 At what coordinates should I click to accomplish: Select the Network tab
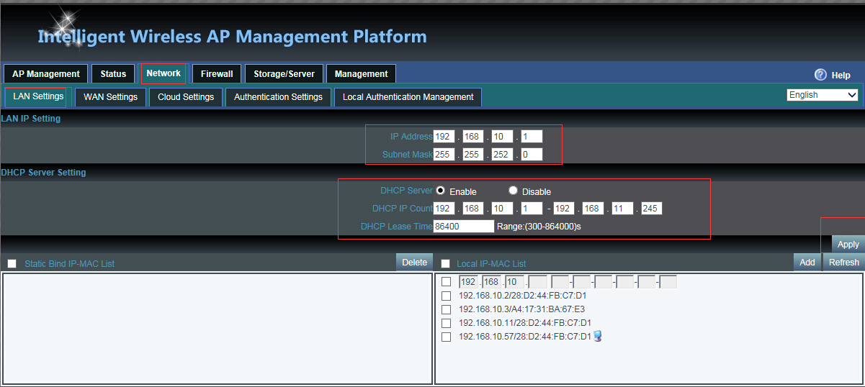click(163, 73)
